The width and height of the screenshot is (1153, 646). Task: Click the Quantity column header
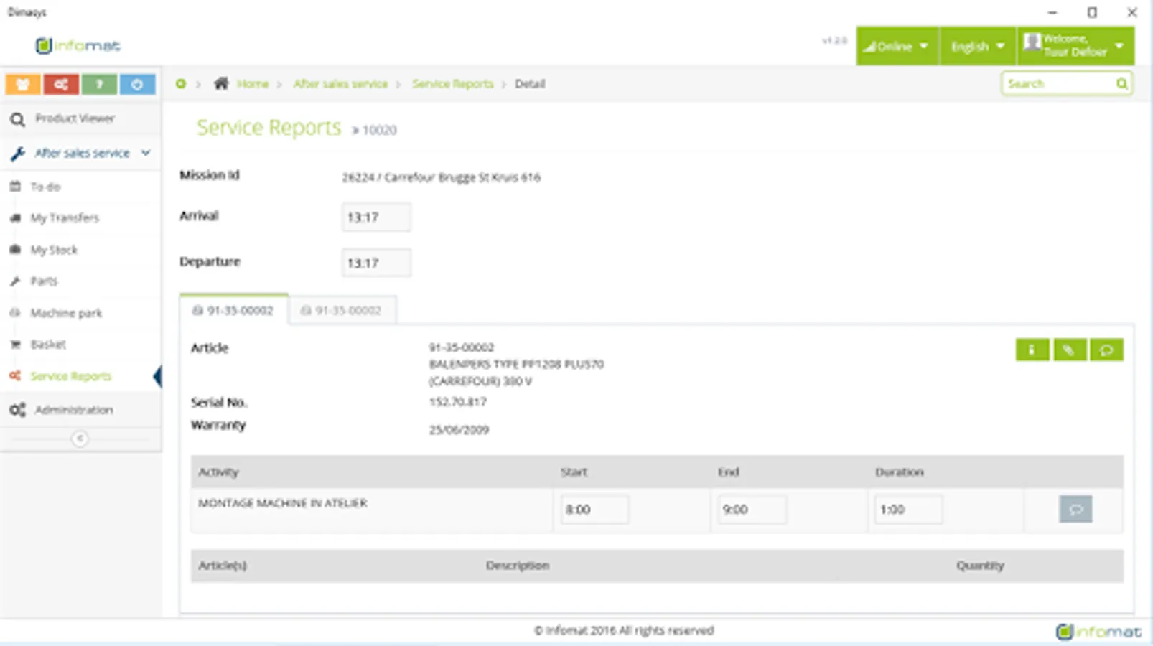[x=980, y=566]
